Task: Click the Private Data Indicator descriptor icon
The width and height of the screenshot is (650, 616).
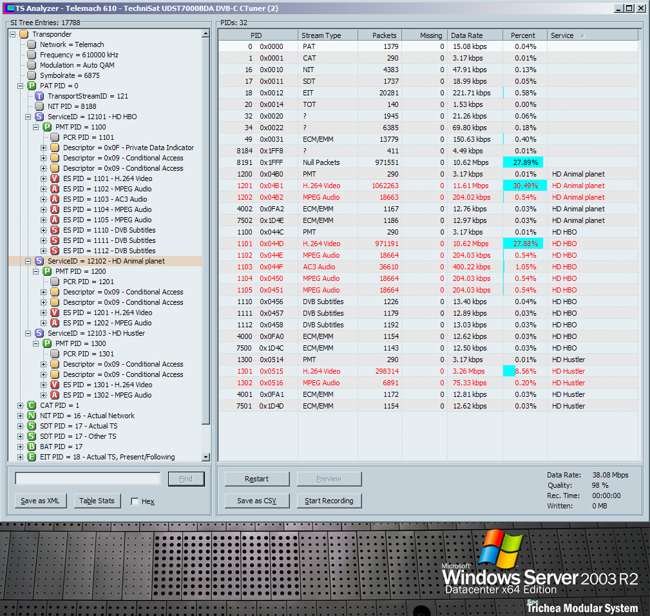Action: point(55,148)
